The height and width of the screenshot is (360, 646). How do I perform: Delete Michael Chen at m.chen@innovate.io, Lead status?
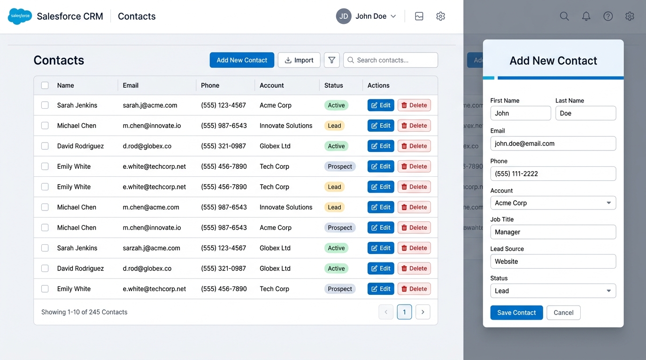point(414,126)
